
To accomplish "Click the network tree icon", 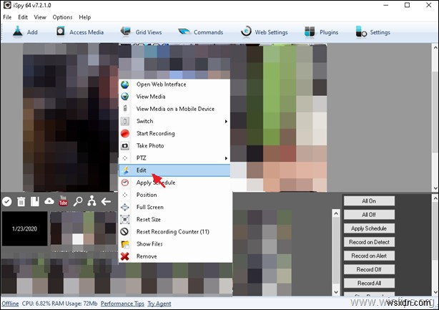I will point(92,201).
